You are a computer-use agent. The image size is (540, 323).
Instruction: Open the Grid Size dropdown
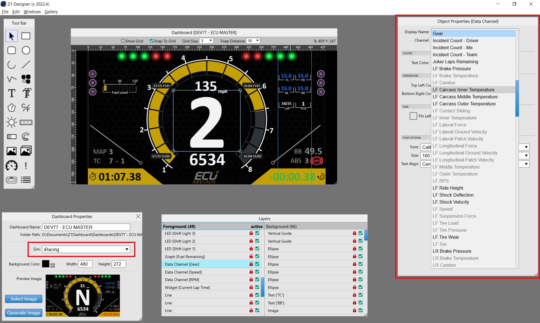206,41
